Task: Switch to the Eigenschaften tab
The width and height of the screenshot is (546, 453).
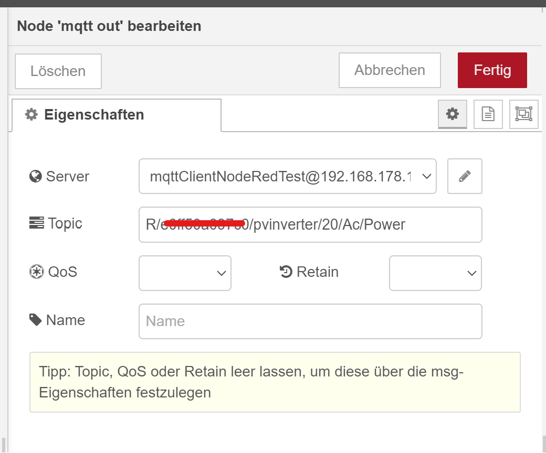Action: click(117, 115)
